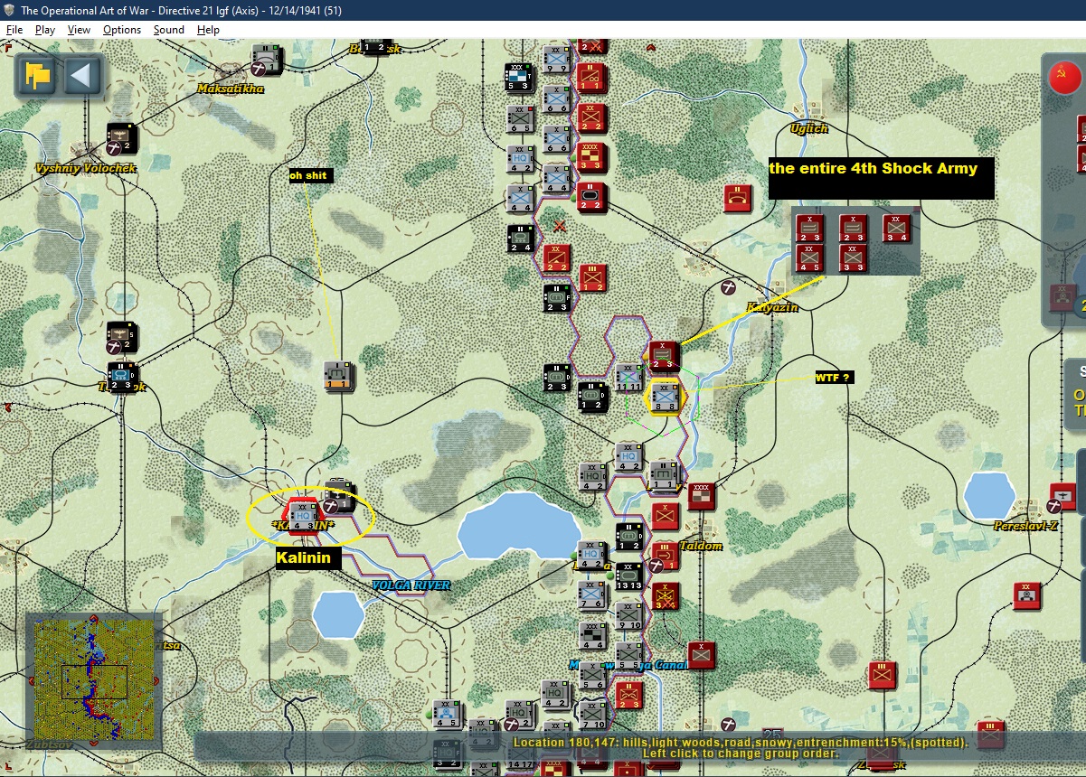Select the black 2-3 F armor battalion
1086x777 pixels.
coord(557,297)
